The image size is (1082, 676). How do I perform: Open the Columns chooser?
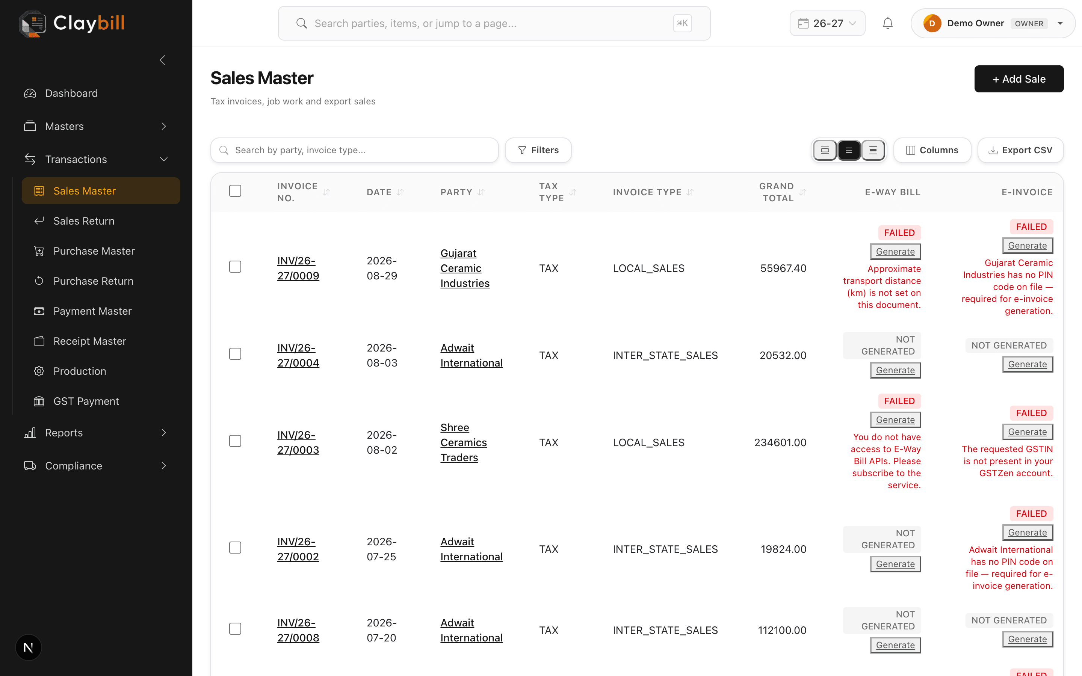click(x=932, y=150)
